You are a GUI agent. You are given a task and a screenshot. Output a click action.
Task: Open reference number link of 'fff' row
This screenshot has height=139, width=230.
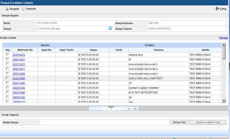click(19, 83)
